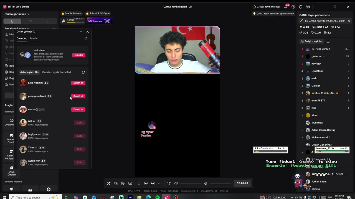Open the more options ellipsis in toolbar
This screenshot has height=199, width=355.
coord(160,183)
